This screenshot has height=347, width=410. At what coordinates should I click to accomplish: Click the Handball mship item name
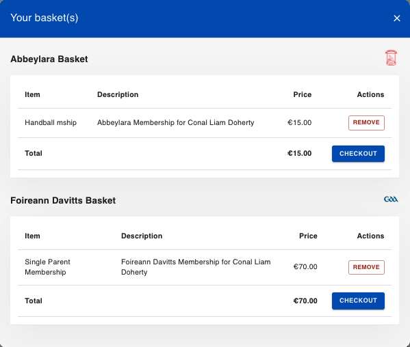tap(51, 123)
